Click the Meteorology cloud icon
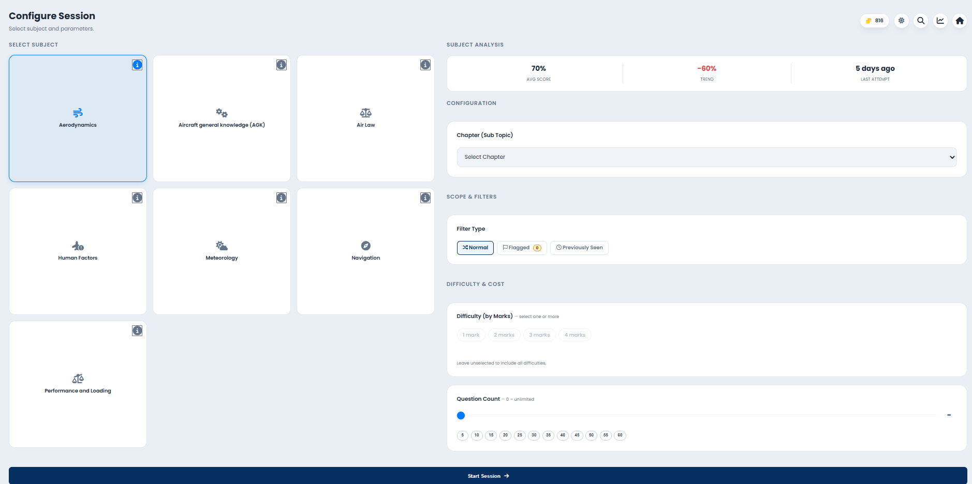The width and height of the screenshot is (972, 484). (x=222, y=246)
